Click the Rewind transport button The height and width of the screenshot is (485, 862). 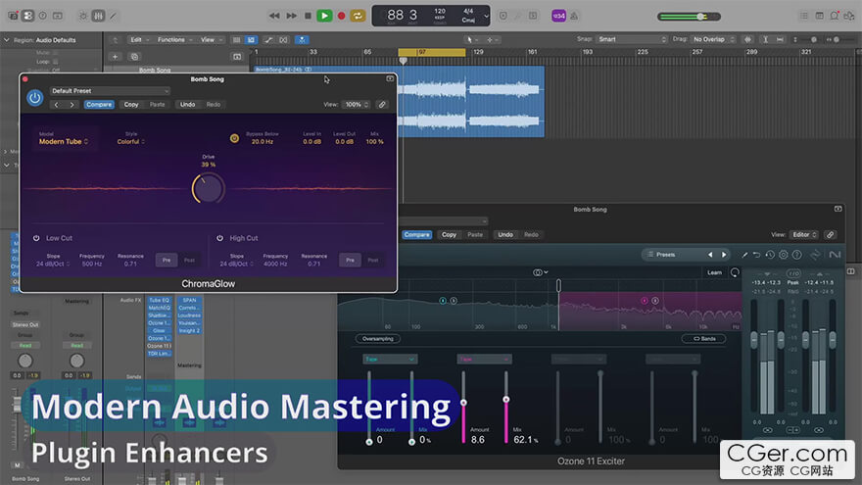click(274, 16)
